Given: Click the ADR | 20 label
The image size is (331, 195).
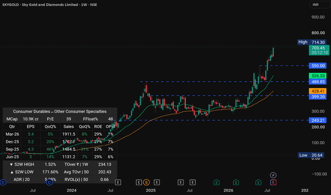Looking at the screenshot, I should [22, 180].
